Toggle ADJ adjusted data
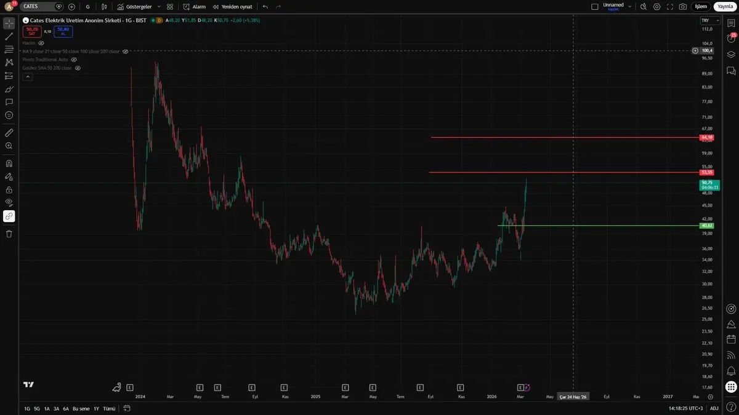Image resolution: width=739 pixels, height=415 pixels. point(714,408)
